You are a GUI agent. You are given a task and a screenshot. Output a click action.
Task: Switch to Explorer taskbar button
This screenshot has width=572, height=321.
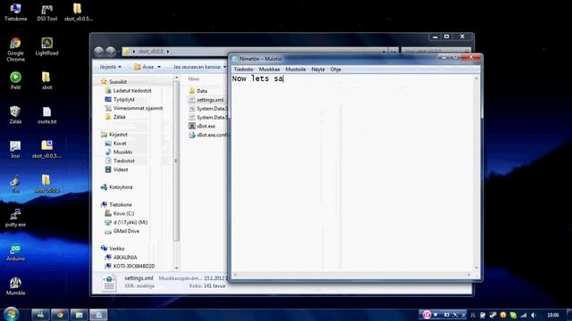[79, 315]
